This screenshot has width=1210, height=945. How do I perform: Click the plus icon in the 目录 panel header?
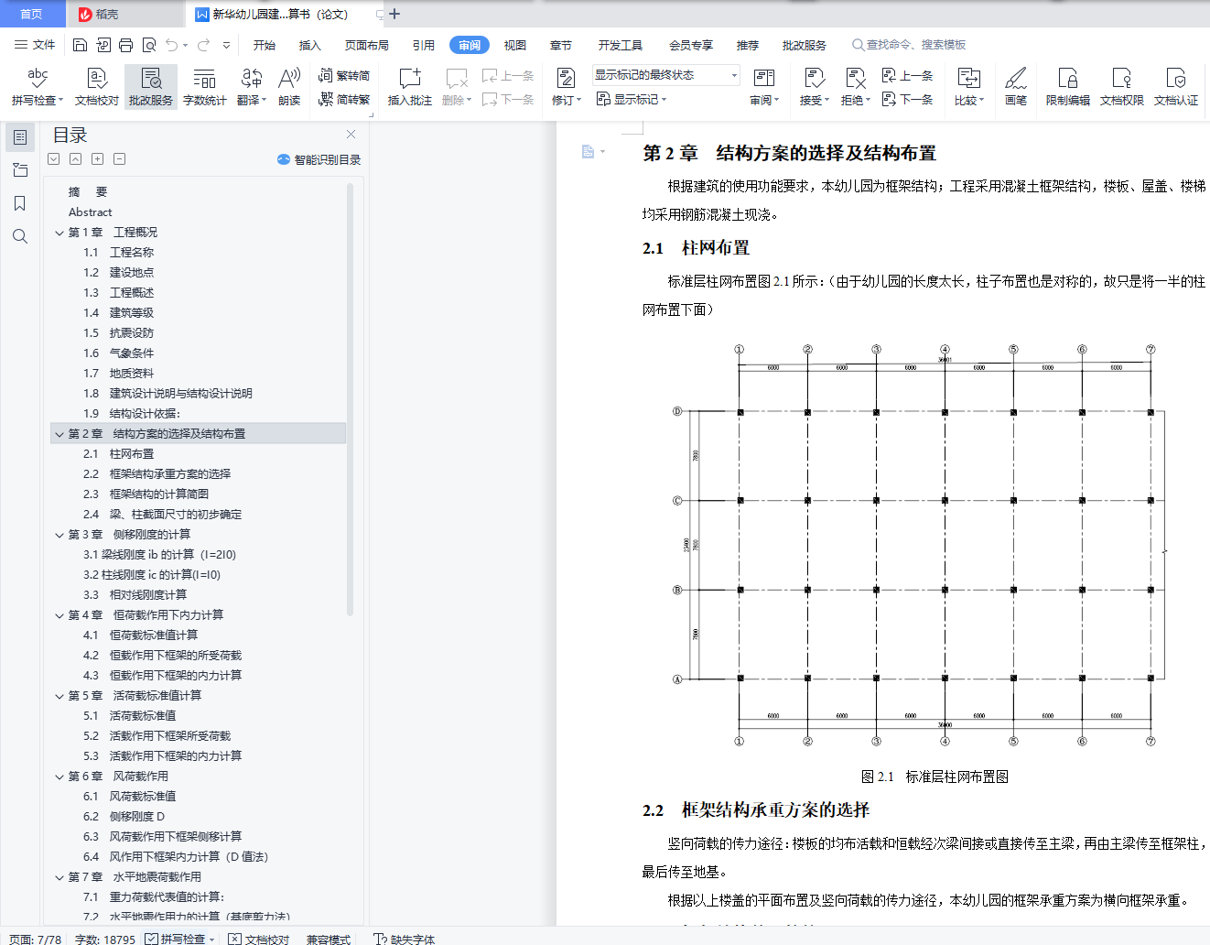coord(97,159)
